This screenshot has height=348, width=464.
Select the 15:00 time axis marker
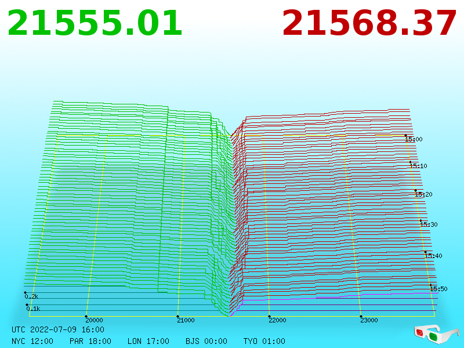coord(414,139)
